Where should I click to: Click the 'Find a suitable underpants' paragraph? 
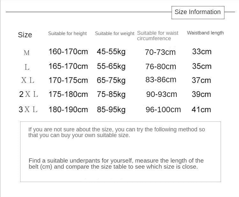(x=116, y=164)
